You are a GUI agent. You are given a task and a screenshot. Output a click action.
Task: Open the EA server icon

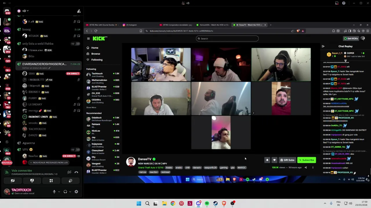pos(7,31)
